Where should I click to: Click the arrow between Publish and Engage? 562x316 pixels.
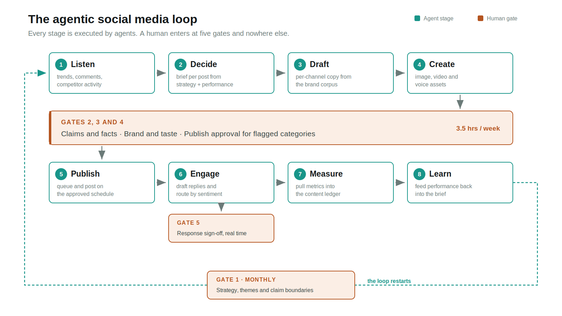click(161, 183)
